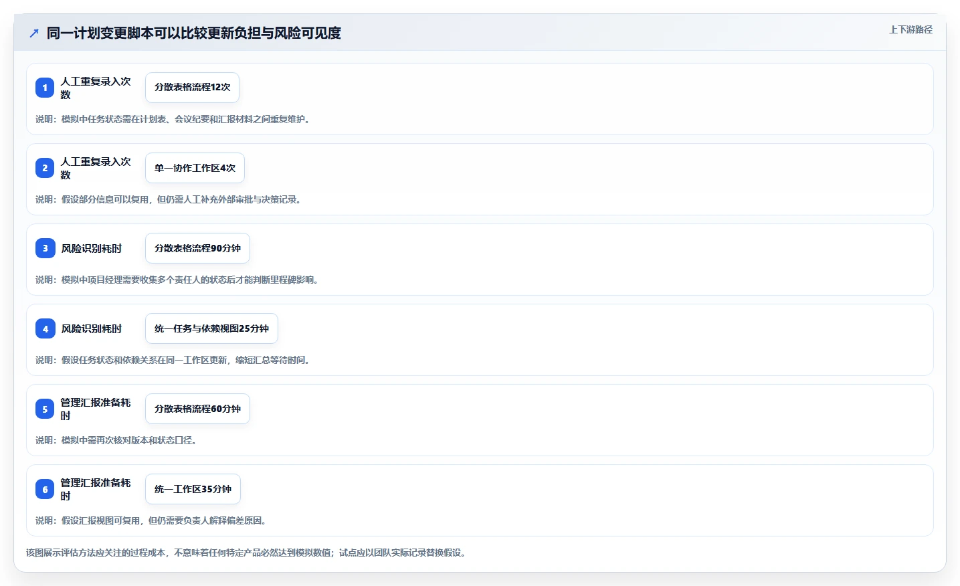Click the 风险识别耗时 label in row 4

tap(92, 328)
